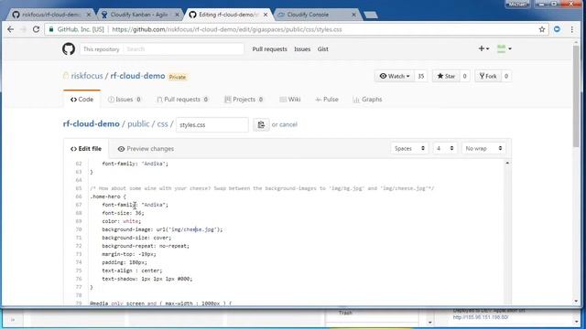Viewport: 586px width, 329px height.
Task: Open the Wiki tab
Action: [x=290, y=100]
